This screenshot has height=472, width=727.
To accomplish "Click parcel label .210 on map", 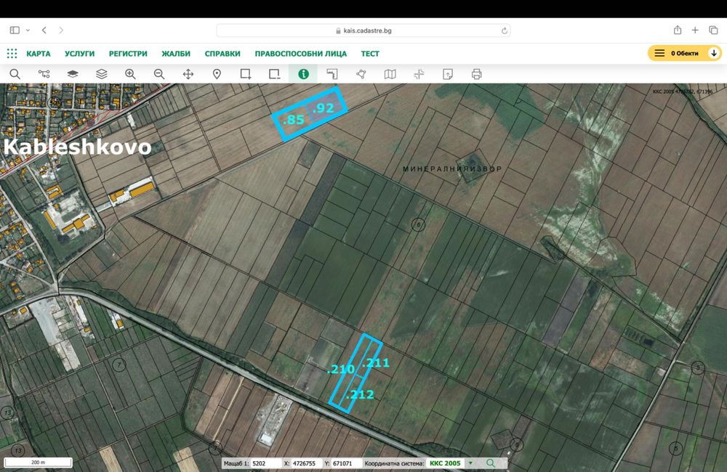I will pyautogui.click(x=341, y=370).
